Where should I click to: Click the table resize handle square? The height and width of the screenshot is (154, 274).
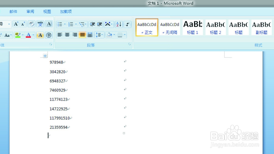(124, 133)
